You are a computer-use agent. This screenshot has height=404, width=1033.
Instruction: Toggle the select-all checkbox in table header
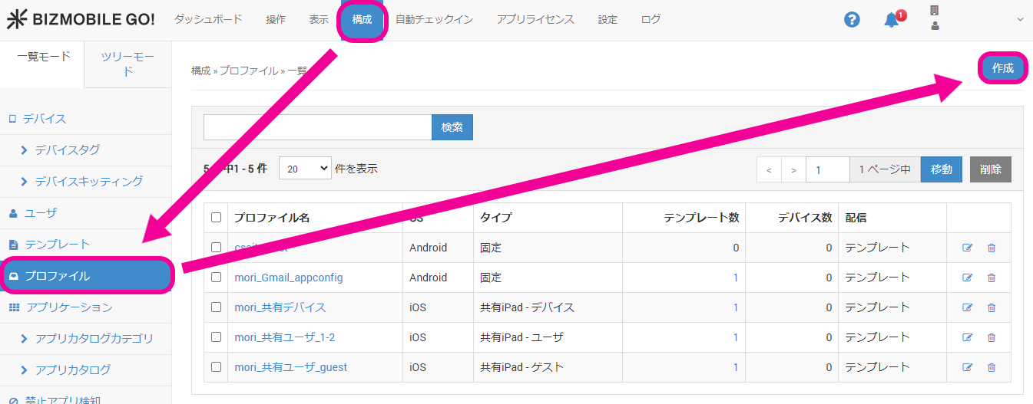click(x=216, y=218)
